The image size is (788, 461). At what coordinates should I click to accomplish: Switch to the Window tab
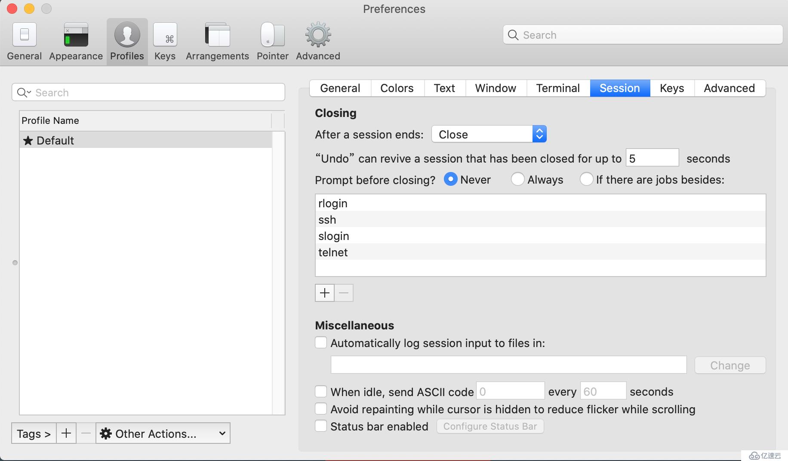click(x=496, y=88)
